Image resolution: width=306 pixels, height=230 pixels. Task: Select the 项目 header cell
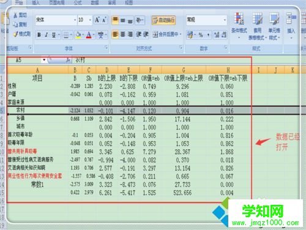(37, 78)
